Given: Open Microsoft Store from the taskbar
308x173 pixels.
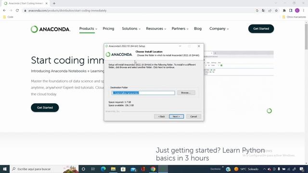Looking at the screenshot, I should [123, 169].
